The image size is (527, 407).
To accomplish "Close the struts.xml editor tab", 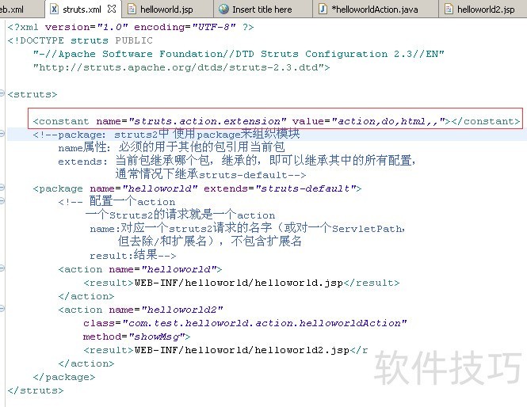I will [110, 10].
